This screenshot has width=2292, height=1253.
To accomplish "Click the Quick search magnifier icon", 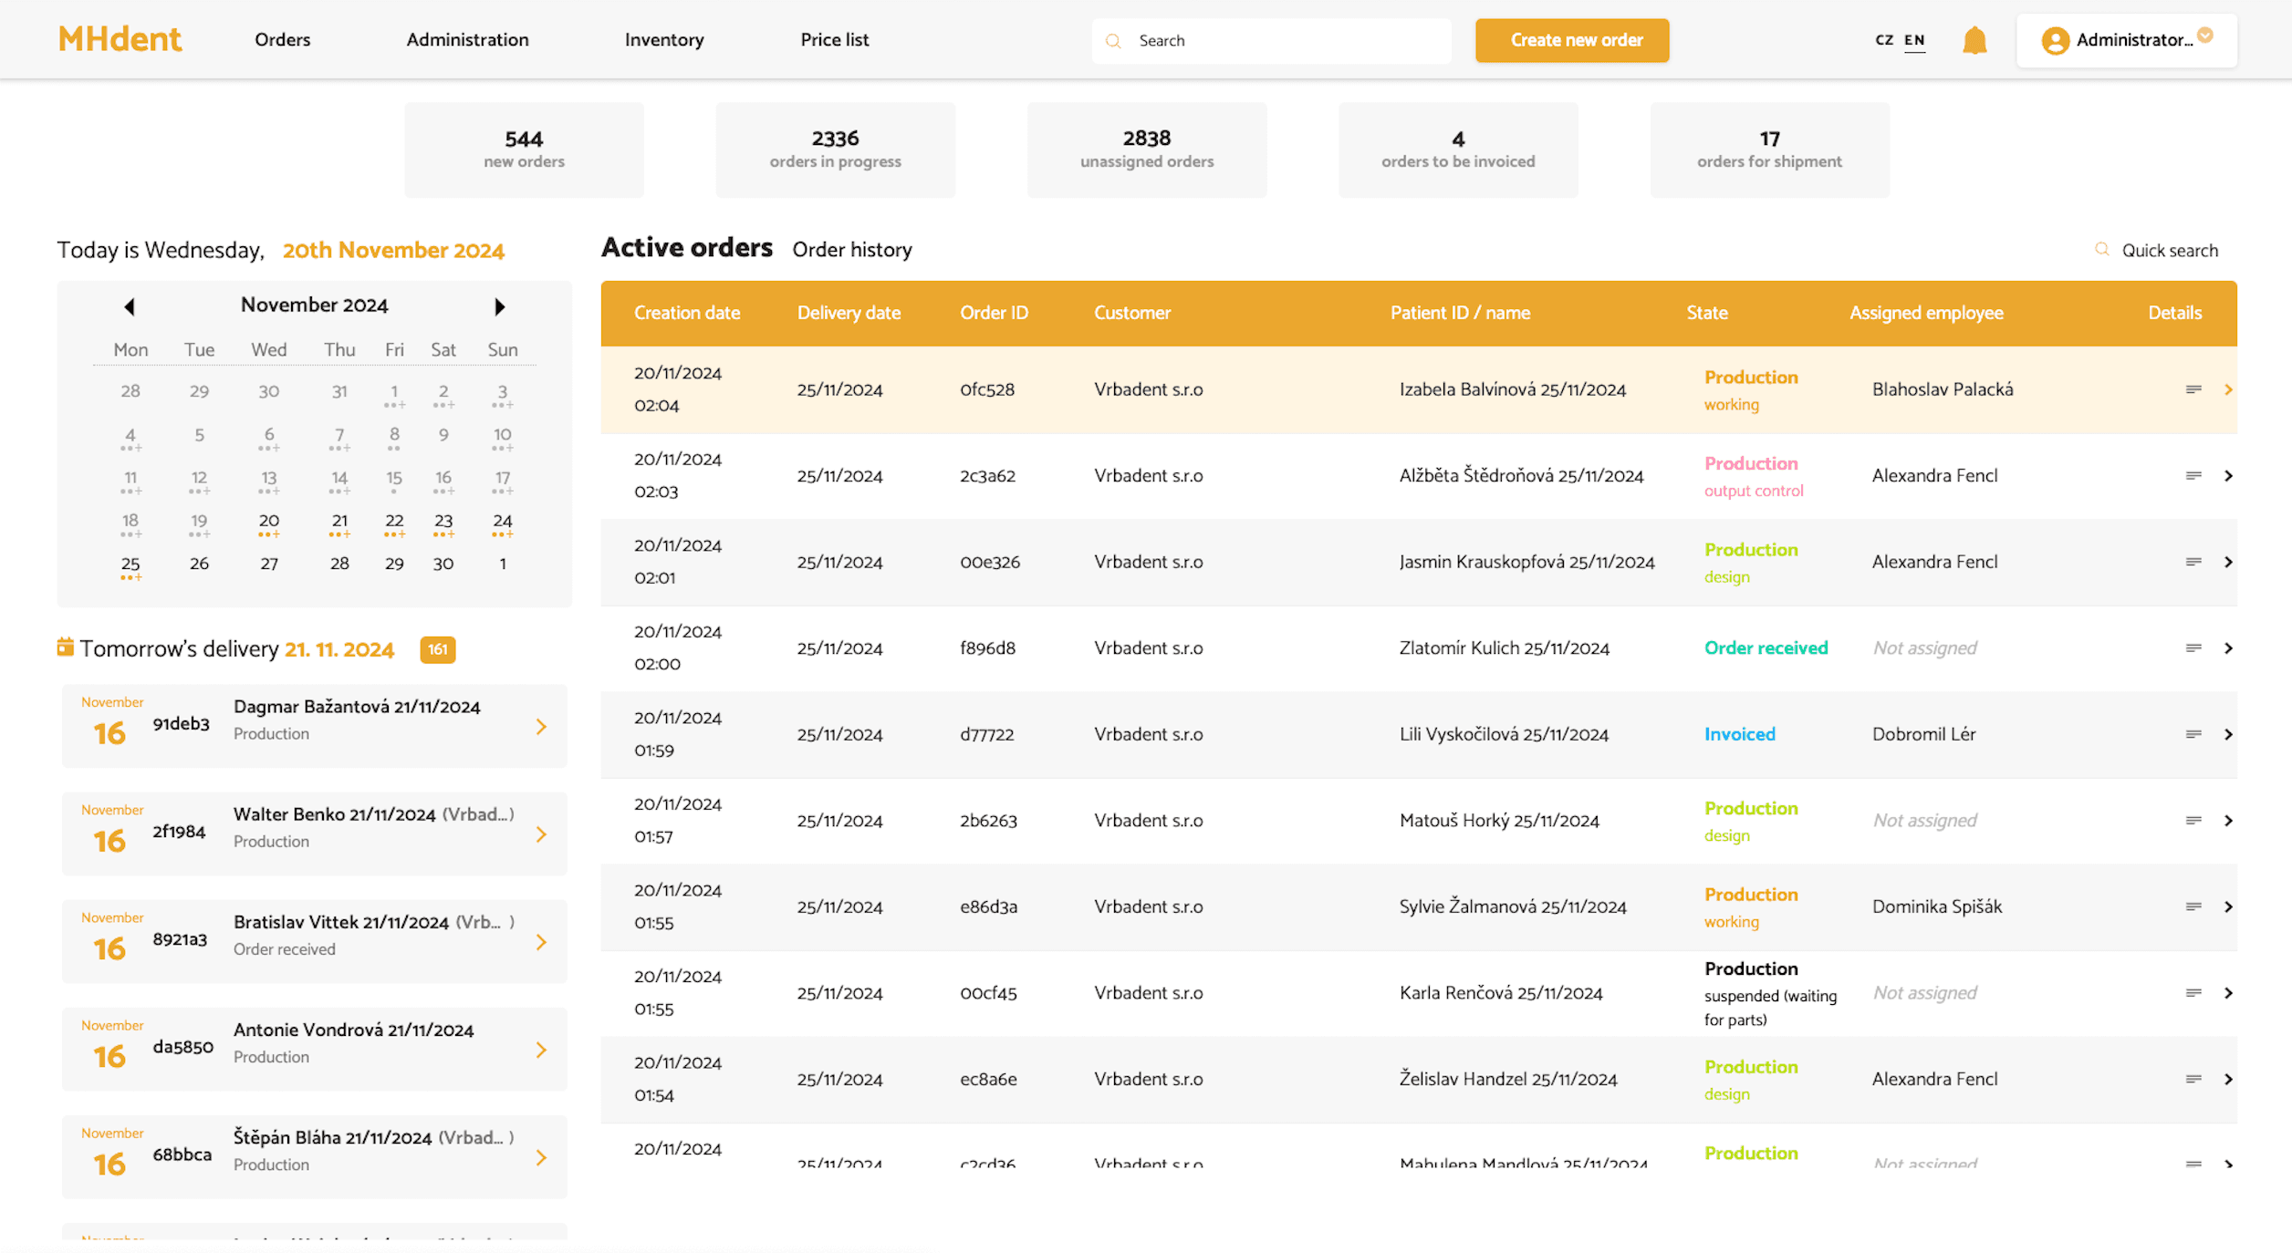I will 2102,249.
